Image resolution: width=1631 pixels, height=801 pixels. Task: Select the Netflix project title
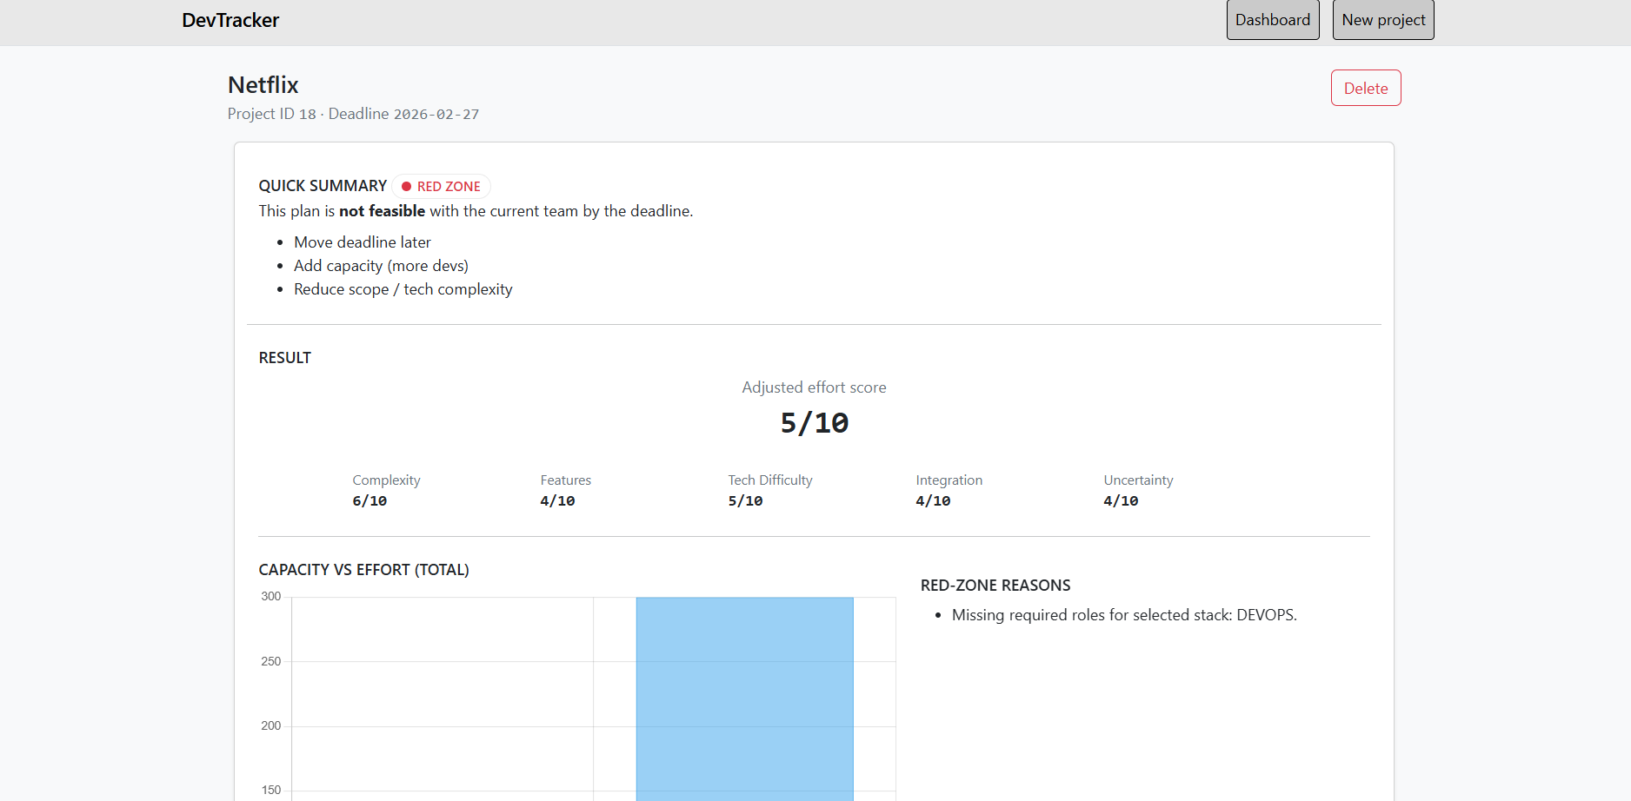tap(263, 85)
